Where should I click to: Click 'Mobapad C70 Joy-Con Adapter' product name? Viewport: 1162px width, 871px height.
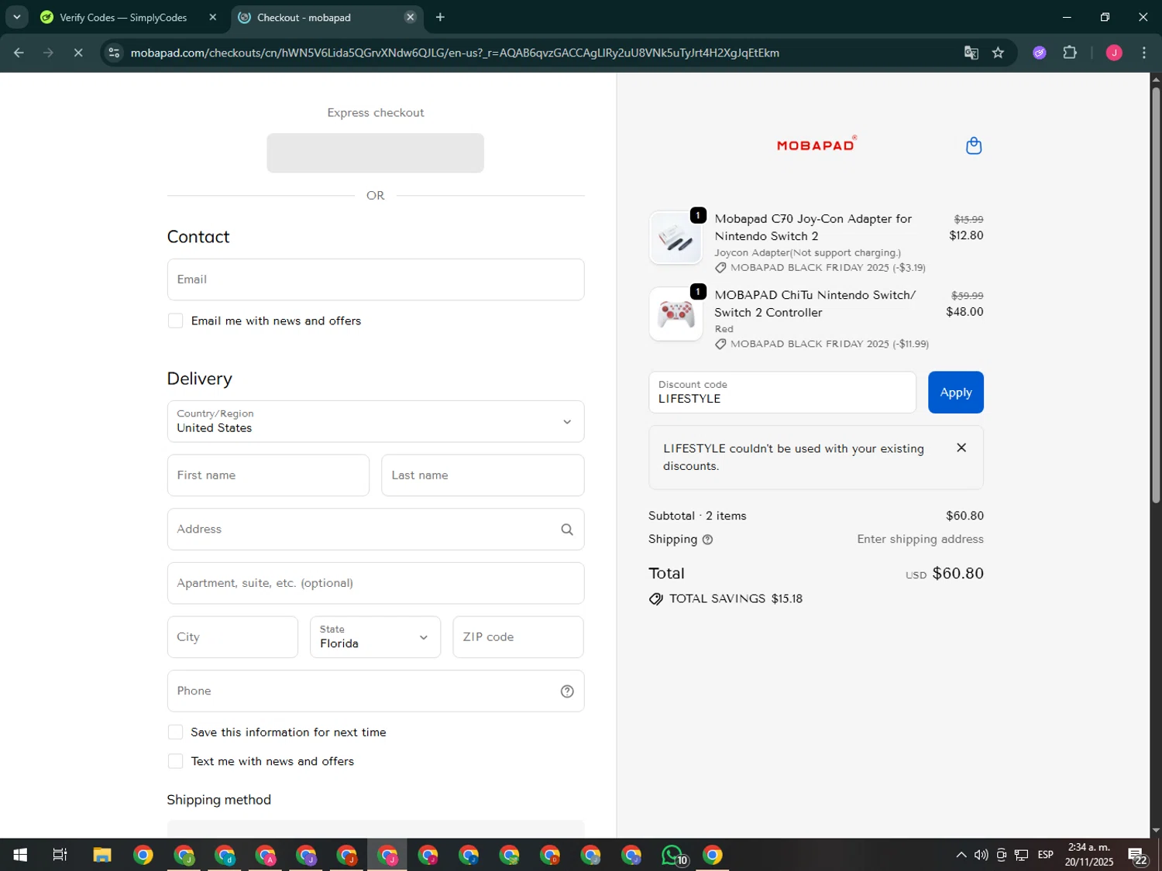click(x=813, y=228)
